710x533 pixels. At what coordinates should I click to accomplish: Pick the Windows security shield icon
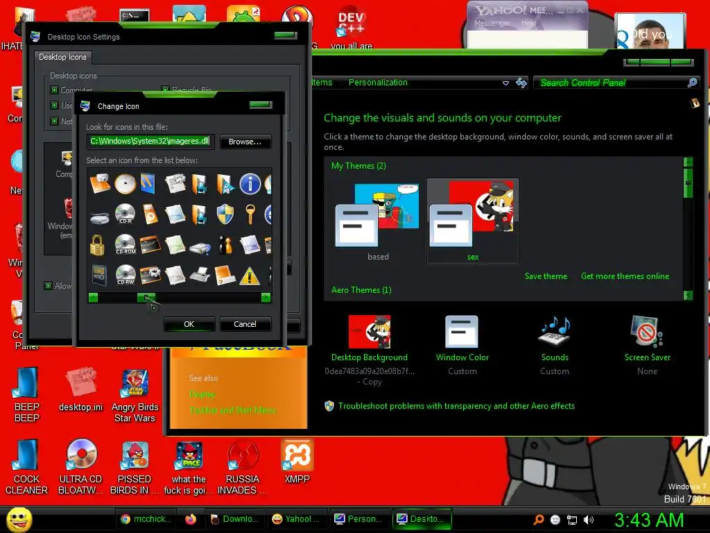pos(225,214)
